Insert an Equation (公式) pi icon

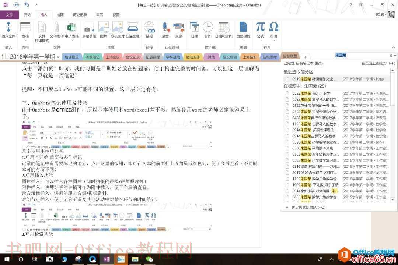pos(261,26)
